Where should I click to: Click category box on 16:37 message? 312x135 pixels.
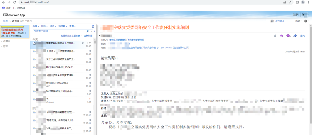point(88,43)
